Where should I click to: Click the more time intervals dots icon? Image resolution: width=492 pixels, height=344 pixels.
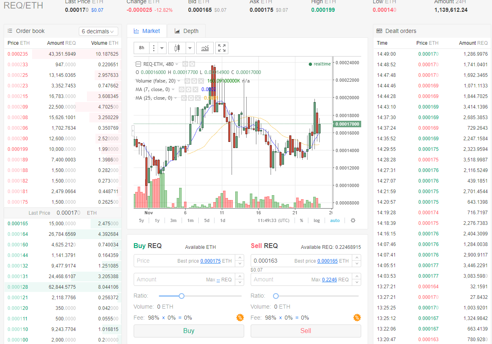click(x=154, y=48)
